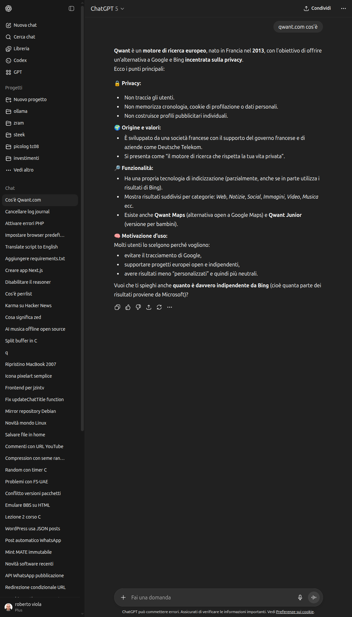Start voice mode with the waveform button
The image size is (352, 617).
314,597
